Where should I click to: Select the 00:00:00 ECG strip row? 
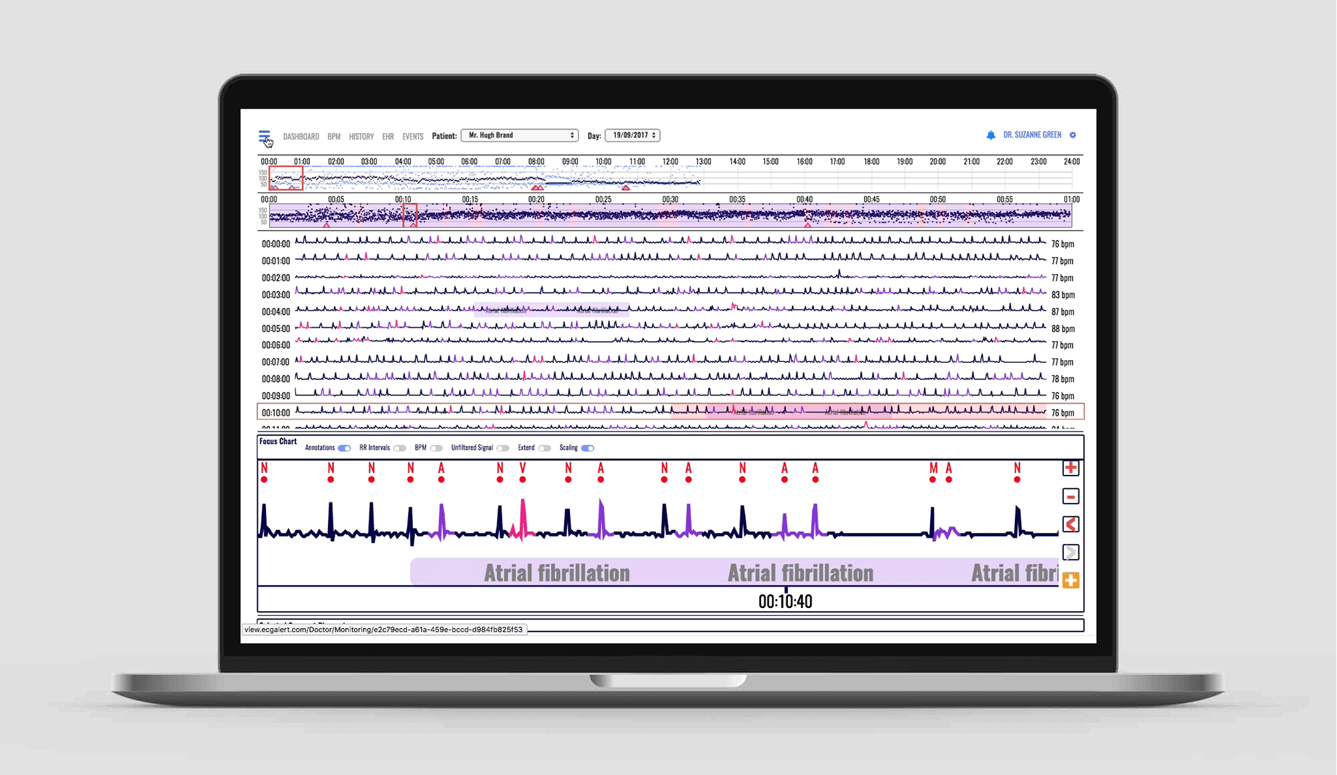pos(670,244)
